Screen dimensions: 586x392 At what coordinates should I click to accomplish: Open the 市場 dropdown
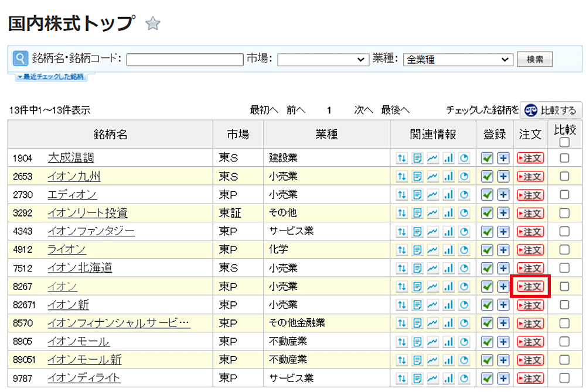click(323, 59)
